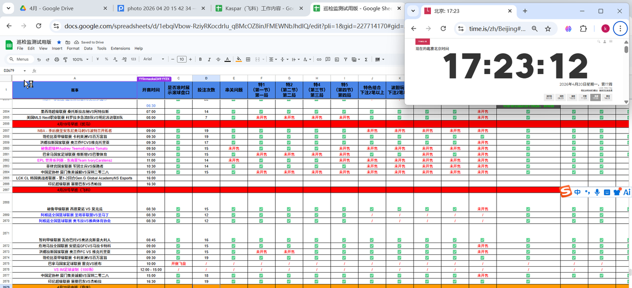Screen dimensions: 632x288
Task: Open the zoom 100% dropdown
Action: pos(81,59)
